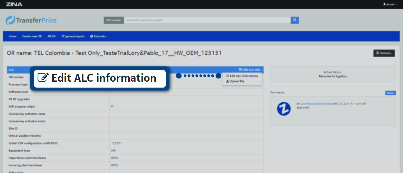Click the round Z avatar in comments
The width and height of the screenshot is (403, 173).
(x=284, y=109)
